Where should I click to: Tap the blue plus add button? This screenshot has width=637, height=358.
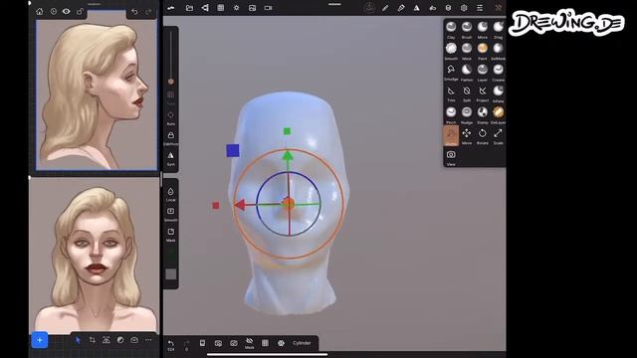coord(40,340)
